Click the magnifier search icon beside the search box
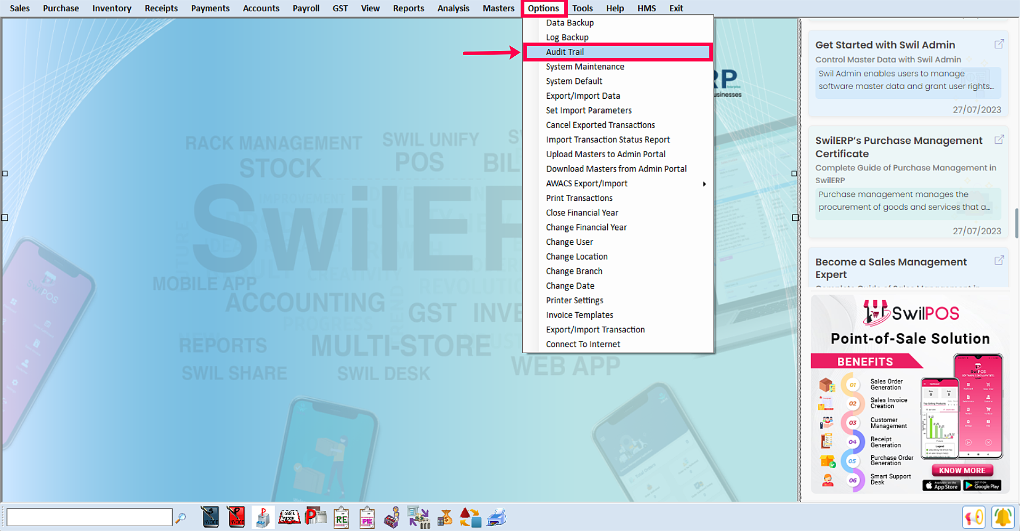1020x531 pixels. coord(181,517)
